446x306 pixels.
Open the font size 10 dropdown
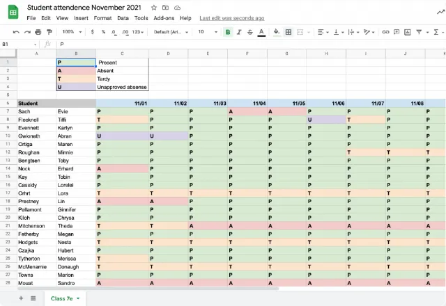click(x=208, y=32)
